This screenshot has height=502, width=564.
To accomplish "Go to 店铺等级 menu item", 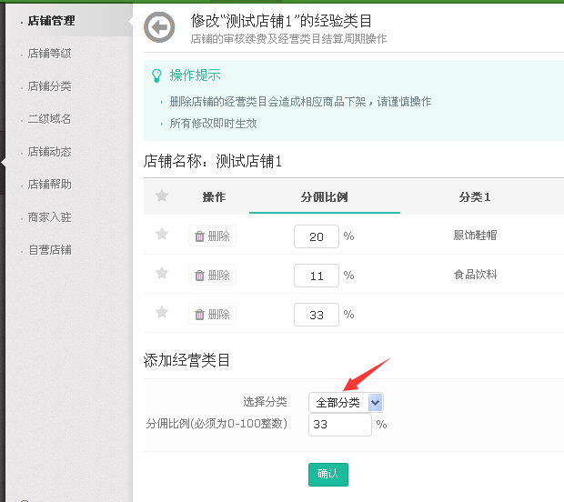I will tap(49, 54).
